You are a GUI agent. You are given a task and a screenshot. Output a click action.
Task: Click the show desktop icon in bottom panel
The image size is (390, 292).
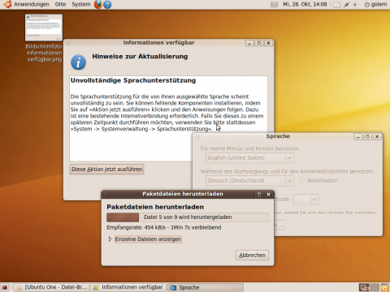pyautogui.click(x=5, y=287)
